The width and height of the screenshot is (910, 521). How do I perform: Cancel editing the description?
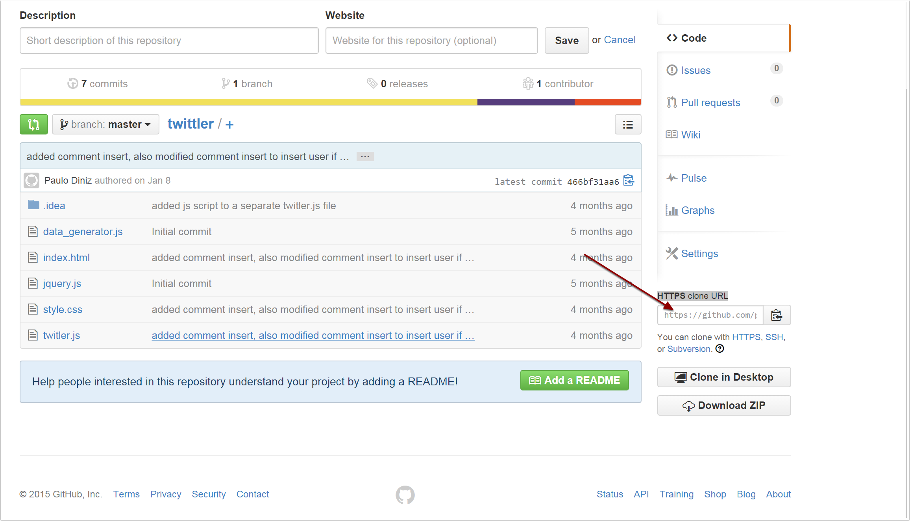coord(620,40)
